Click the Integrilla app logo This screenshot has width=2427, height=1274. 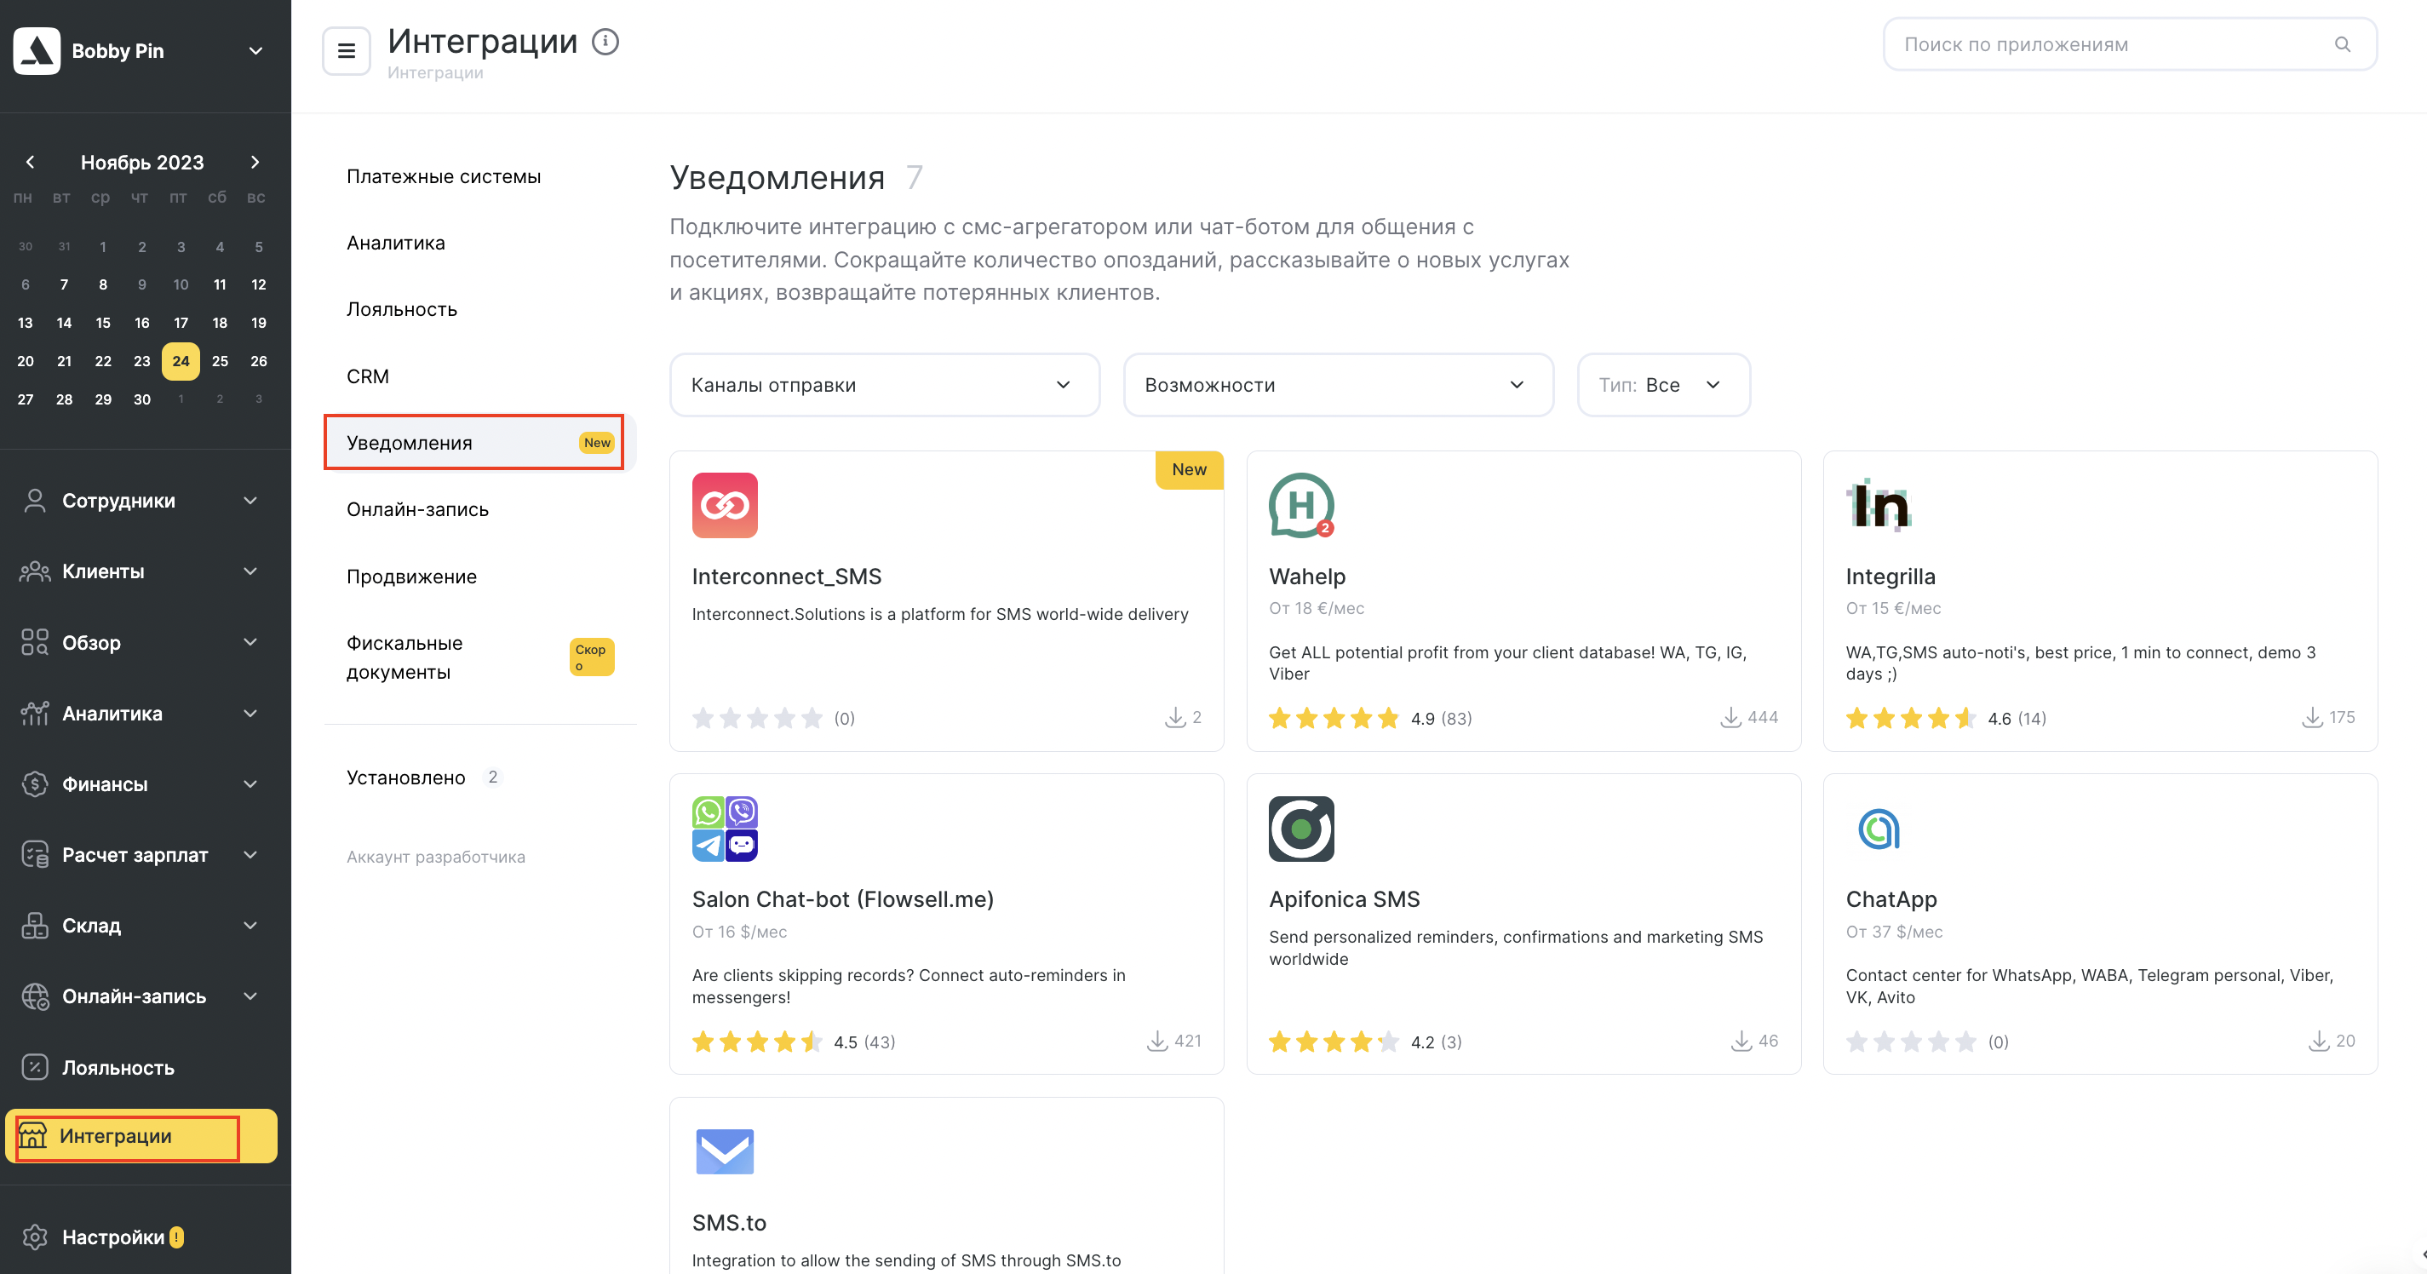(1878, 505)
